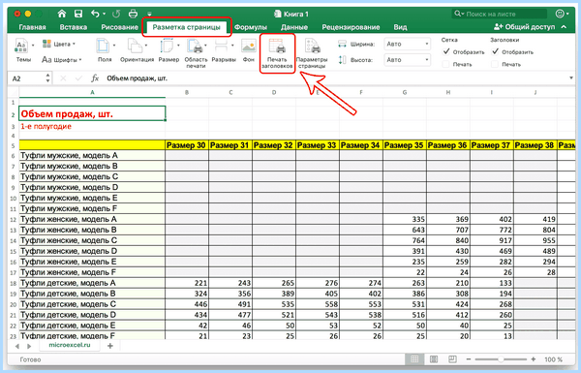Click the Область печати icon
Image resolution: width=581 pixels, height=373 pixels.
[x=196, y=46]
